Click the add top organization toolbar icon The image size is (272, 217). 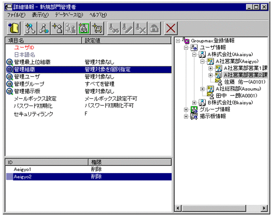click(x=30, y=28)
